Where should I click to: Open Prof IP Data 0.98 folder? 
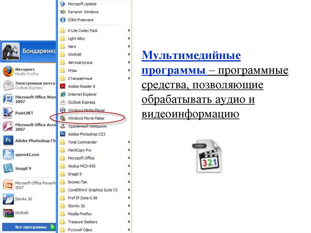click(95, 198)
